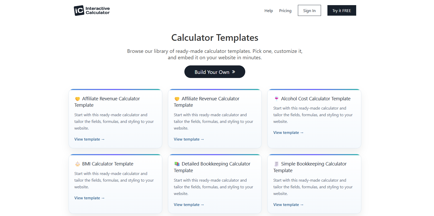Viewport: 434px width, 216px height.
Task: Click the description text in BMI Calculator card
Action: (x=114, y=180)
